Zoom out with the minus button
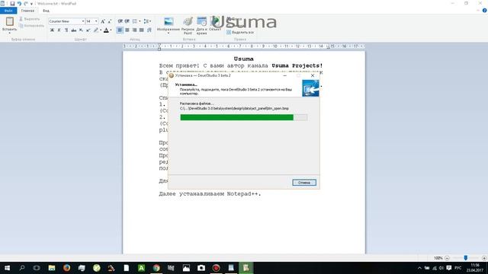 pyautogui.click(x=448, y=258)
